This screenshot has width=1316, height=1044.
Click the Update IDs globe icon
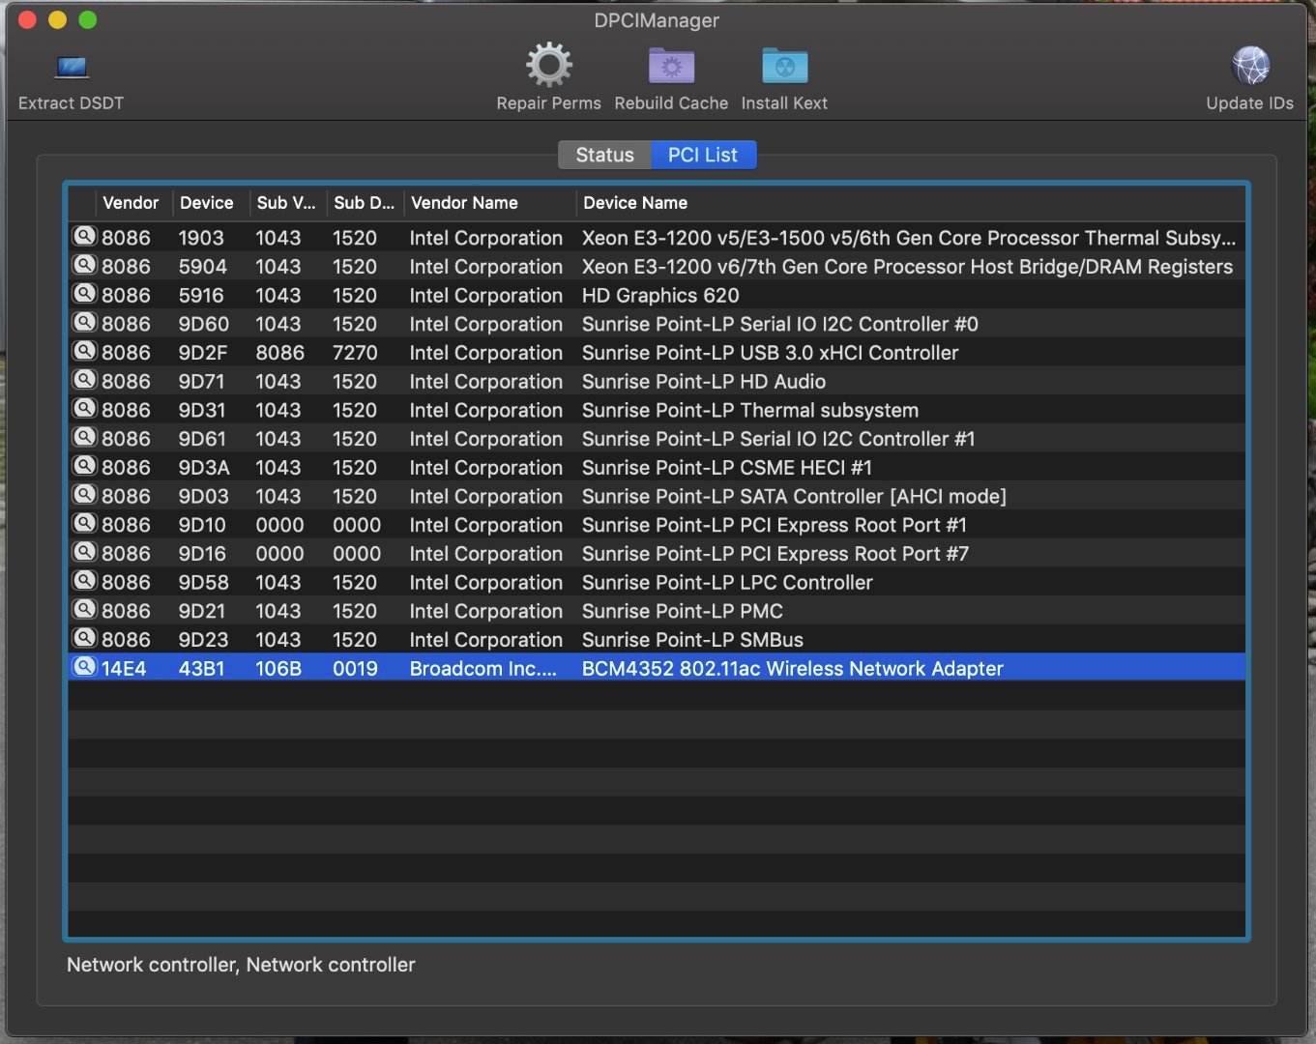pyautogui.click(x=1249, y=66)
